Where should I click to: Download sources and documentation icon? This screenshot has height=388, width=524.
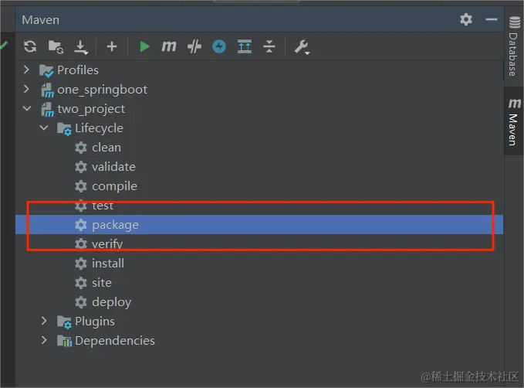point(81,47)
